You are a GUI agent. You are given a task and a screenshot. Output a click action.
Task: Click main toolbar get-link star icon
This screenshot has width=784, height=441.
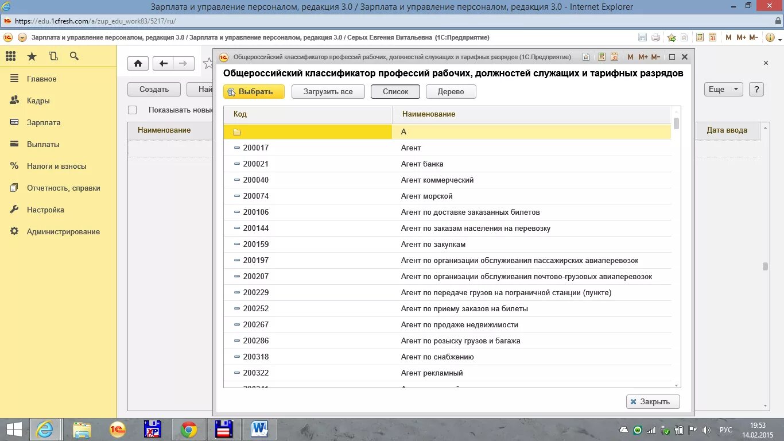(672, 37)
